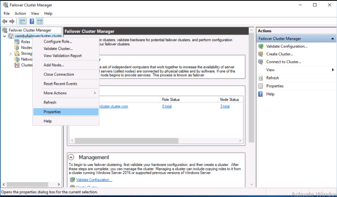Collapse the Failover Cluster Manager actions header arrow

coord(332,38)
